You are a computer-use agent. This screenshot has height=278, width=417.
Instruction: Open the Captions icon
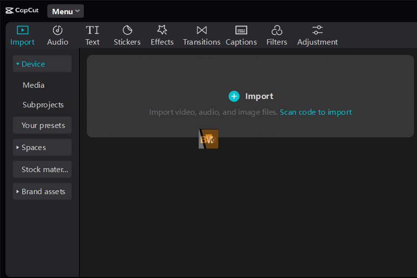click(x=241, y=30)
